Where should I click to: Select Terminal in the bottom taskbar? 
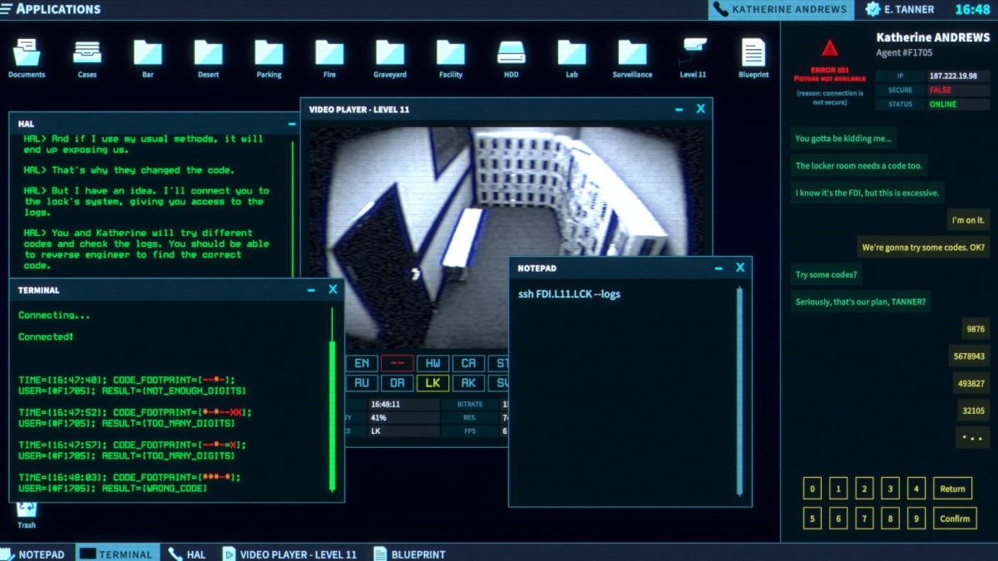pos(116,554)
